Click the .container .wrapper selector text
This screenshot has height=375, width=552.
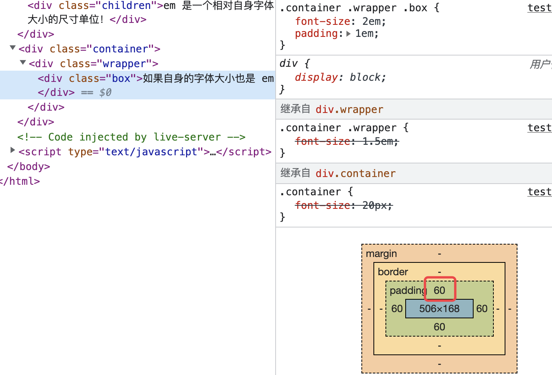coord(338,128)
